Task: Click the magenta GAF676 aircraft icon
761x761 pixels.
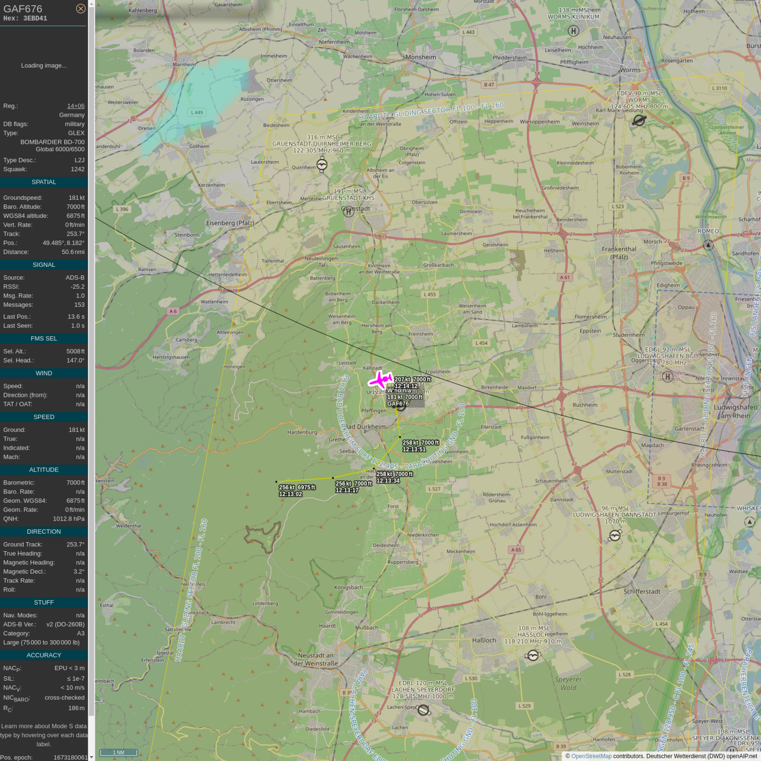Action: 380,380
